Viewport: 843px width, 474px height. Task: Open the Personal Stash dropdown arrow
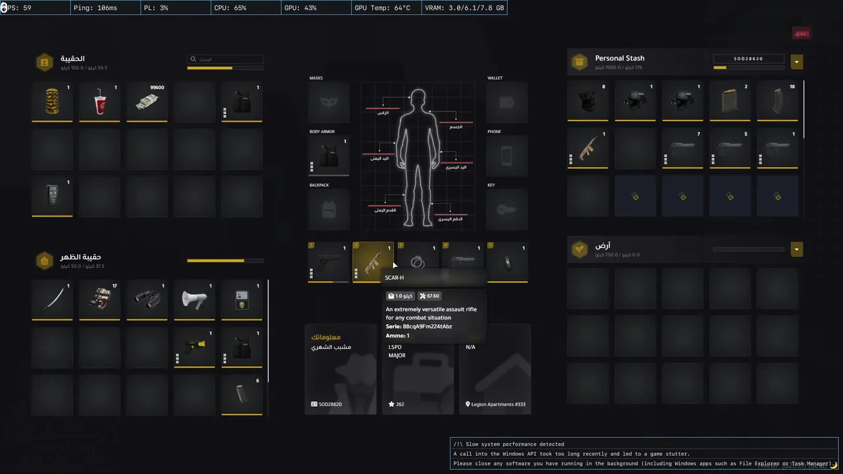tap(797, 62)
